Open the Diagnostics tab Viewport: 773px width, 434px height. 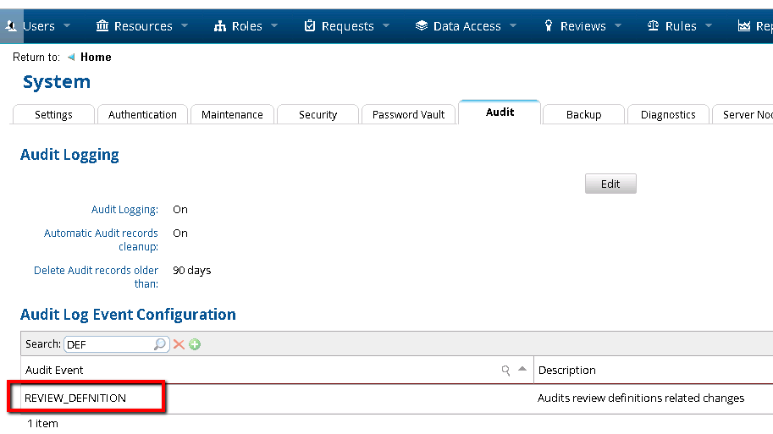click(x=667, y=114)
